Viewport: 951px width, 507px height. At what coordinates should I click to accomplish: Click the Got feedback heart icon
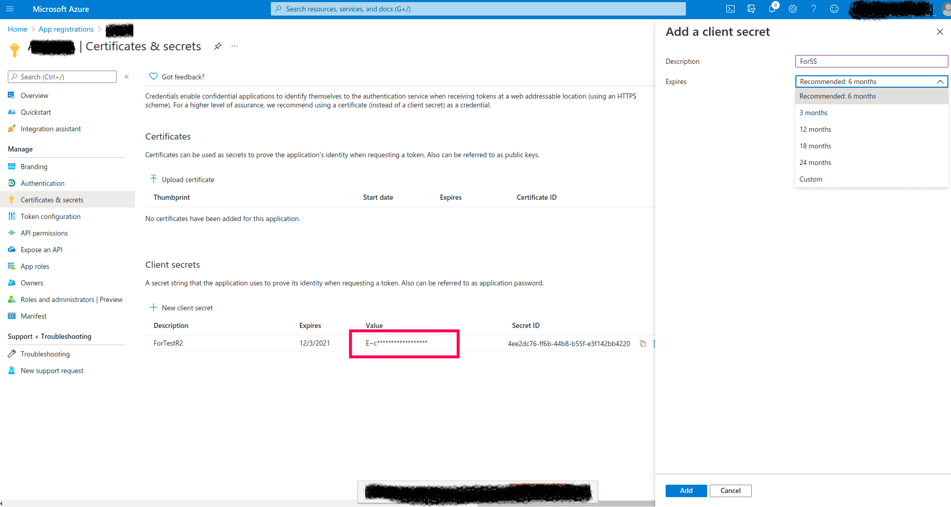154,76
